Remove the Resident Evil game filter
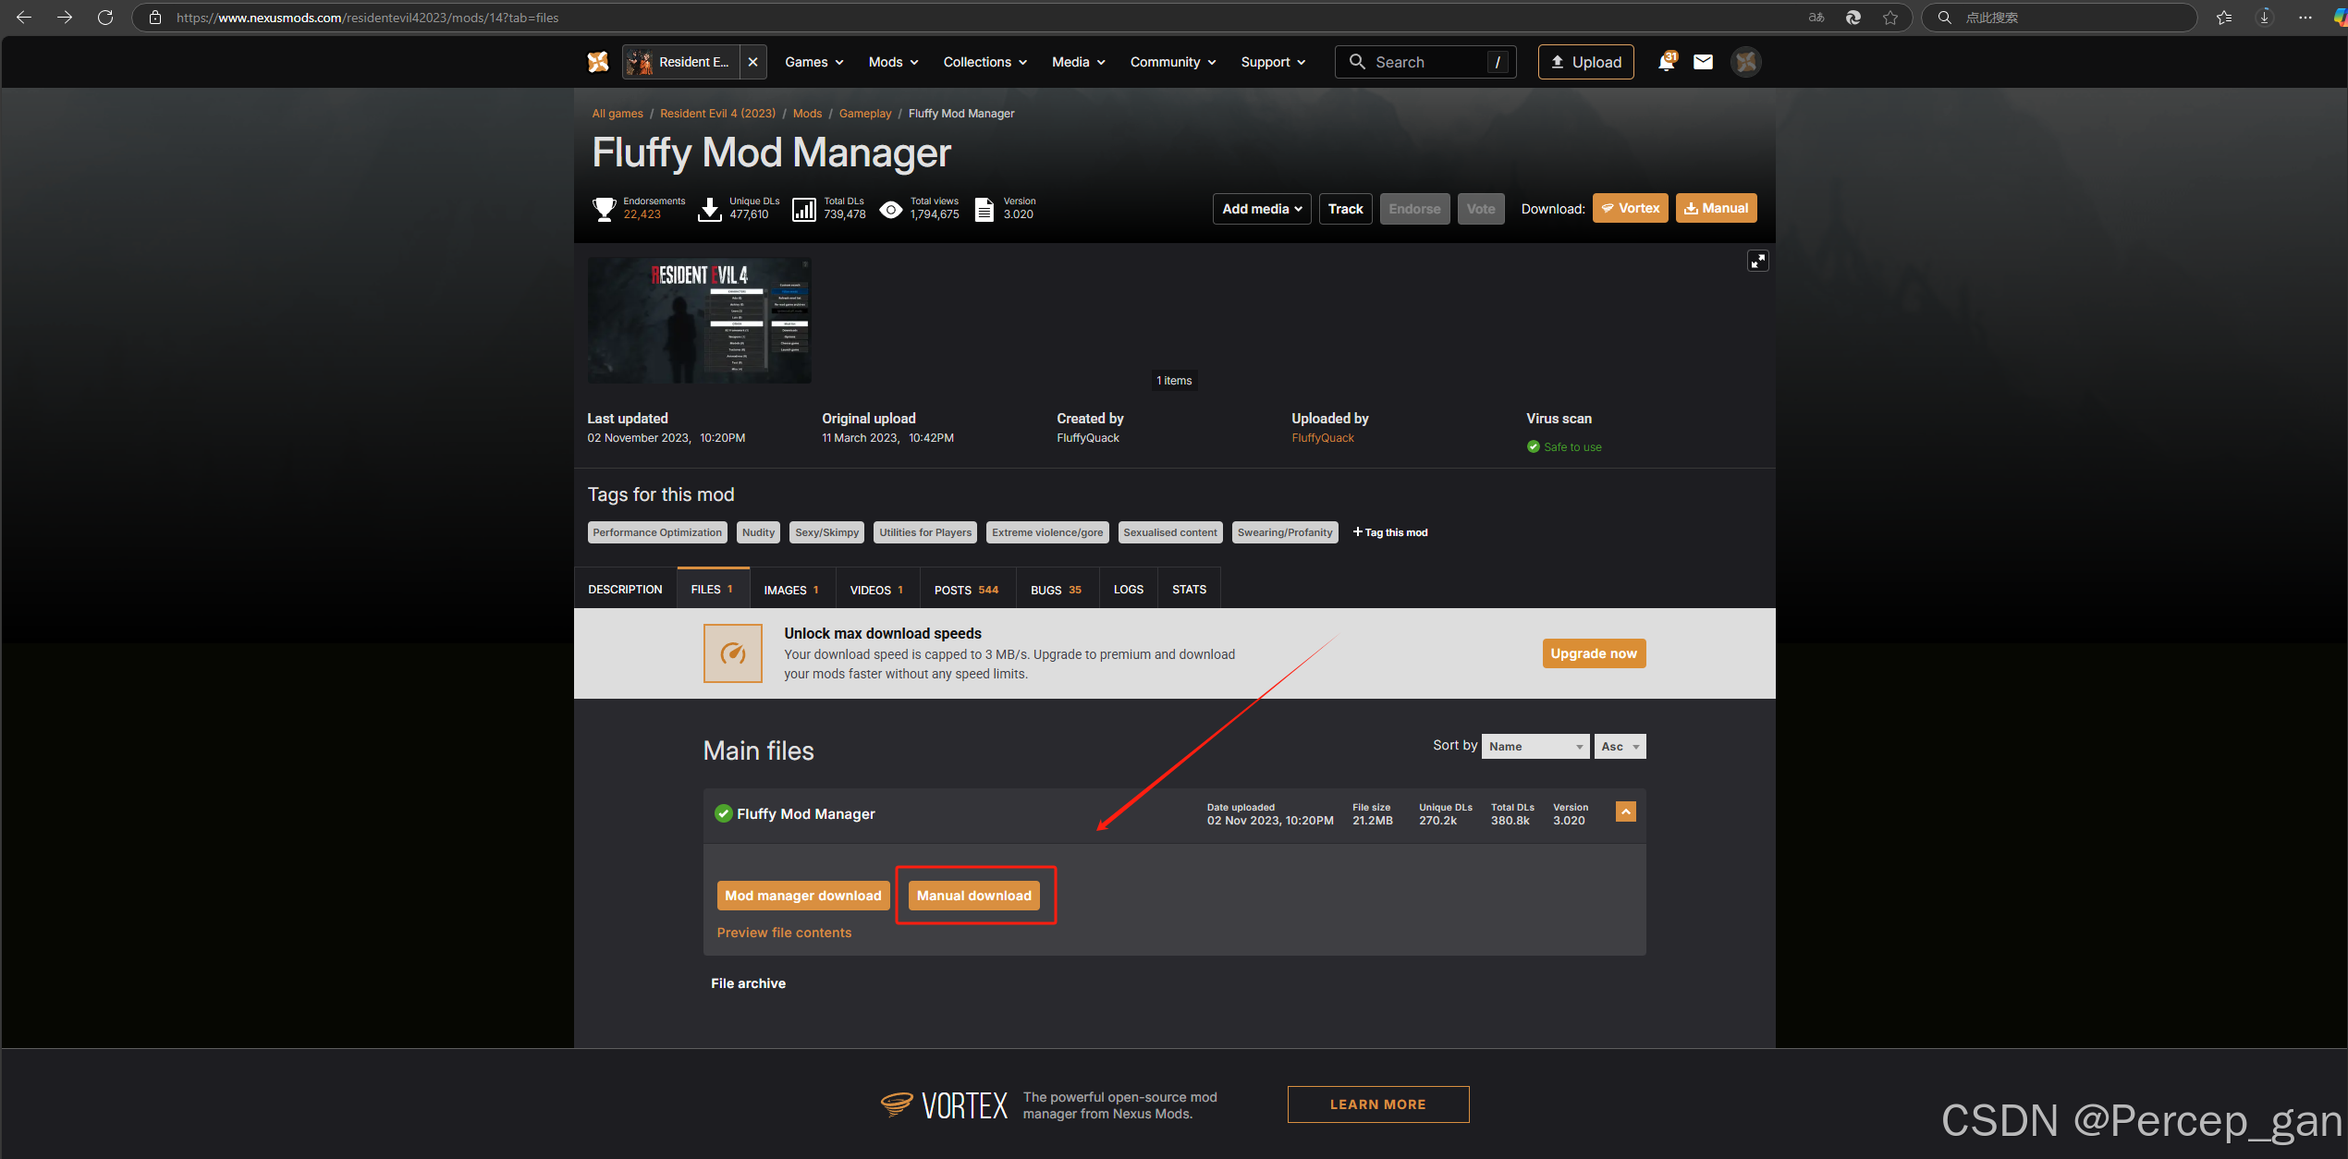The width and height of the screenshot is (2348, 1159). 753,62
